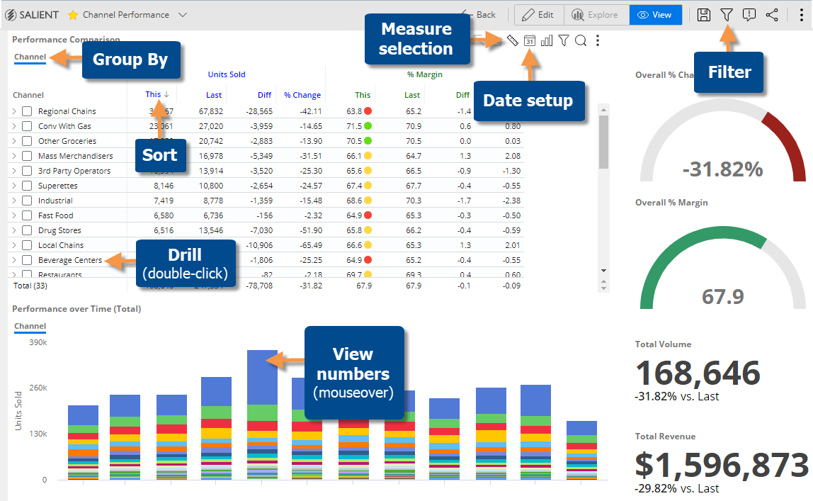Switch to Explore mode
The width and height of the screenshot is (813, 501).
[x=596, y=15]
